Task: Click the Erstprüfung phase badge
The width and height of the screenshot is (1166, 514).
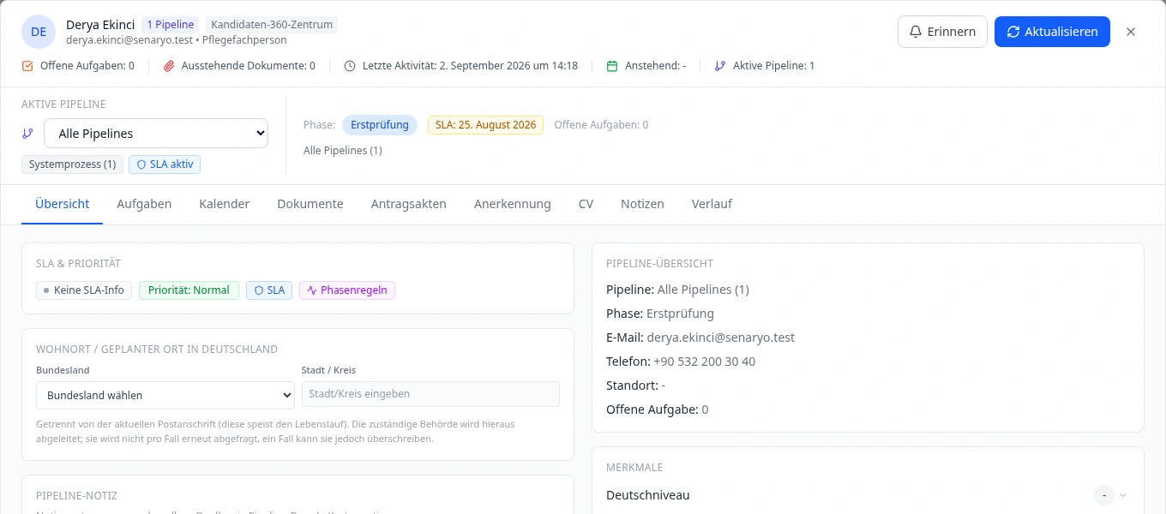Action: 380,125
